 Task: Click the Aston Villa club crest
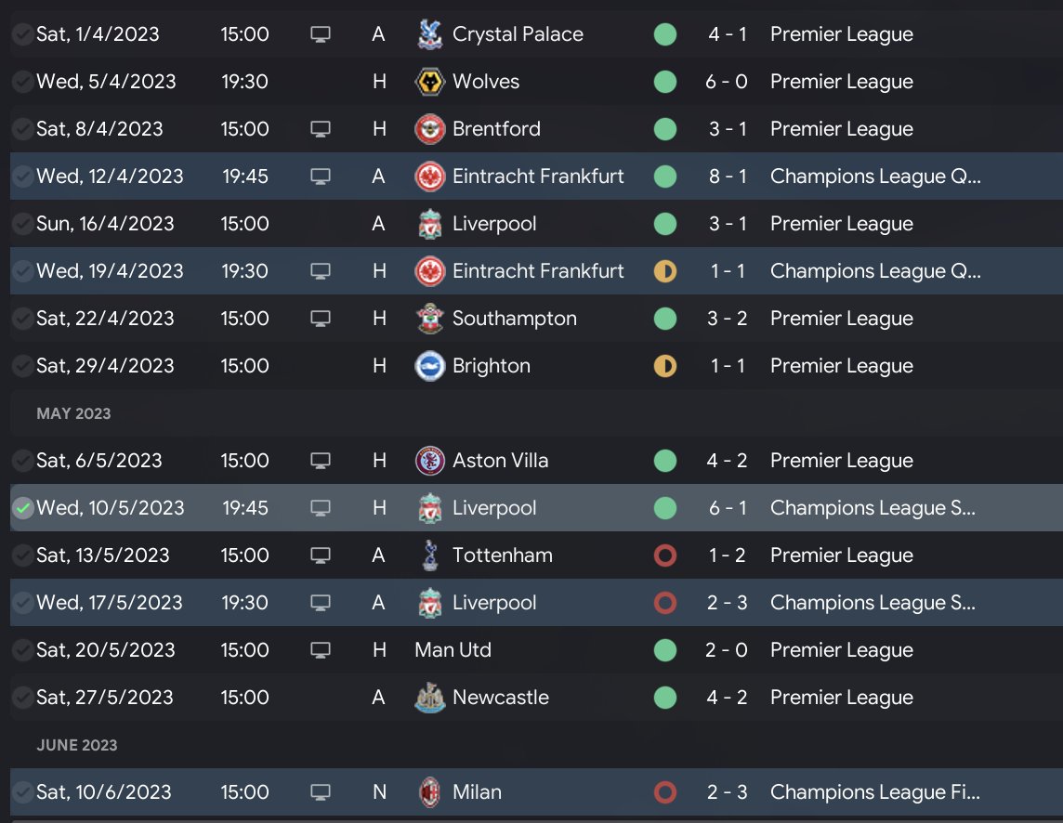428,461
